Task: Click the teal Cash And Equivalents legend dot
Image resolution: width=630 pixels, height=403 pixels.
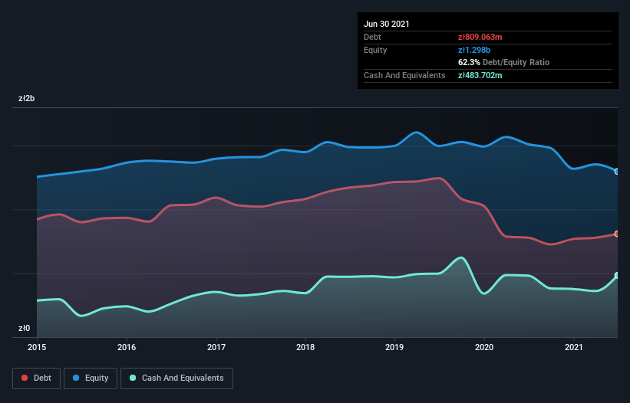Action: click(x=133, y=378)
